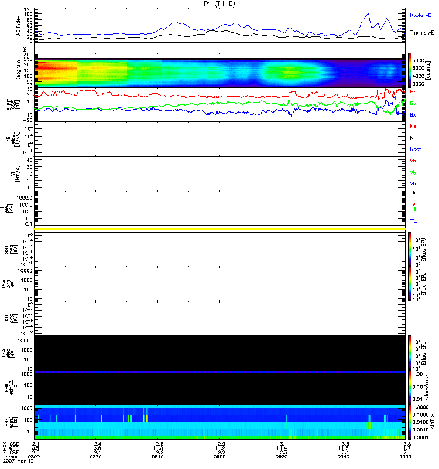
Task: Click the blue "Ti⊥" temperature label
Action: [413, 221]
